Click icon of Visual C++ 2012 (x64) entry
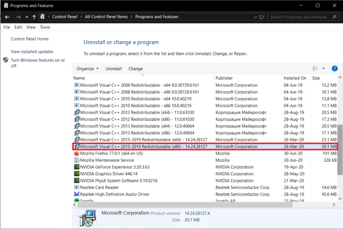This screenshot has height=229, width=343. [x=77, y=112]
